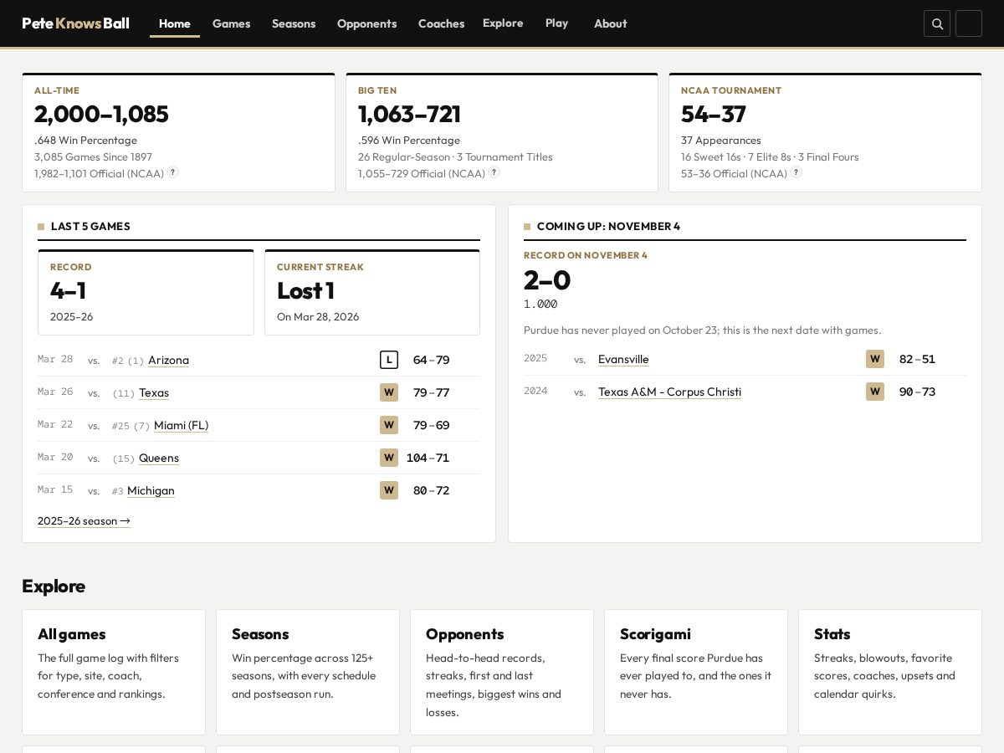This screenshot has height=753, width=1004.
Task: Open the Opponents explore card
Action: pos(502,673)
